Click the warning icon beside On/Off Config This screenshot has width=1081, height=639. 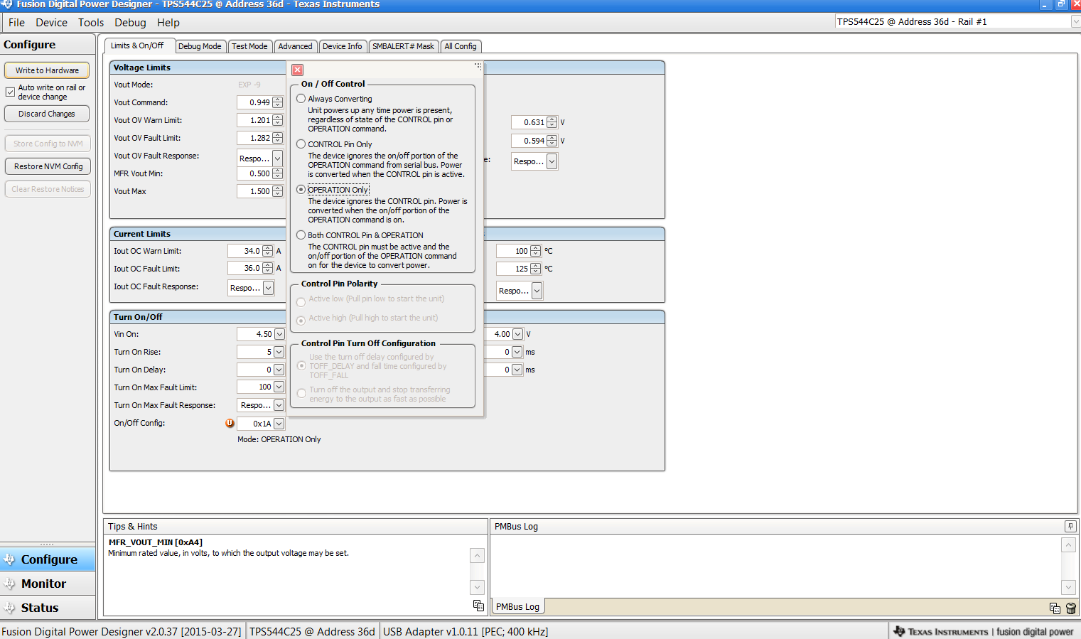tap(230, 423)
